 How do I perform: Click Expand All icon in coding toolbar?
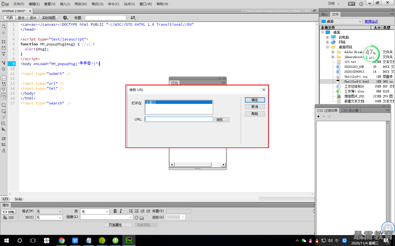click(4, 54)
